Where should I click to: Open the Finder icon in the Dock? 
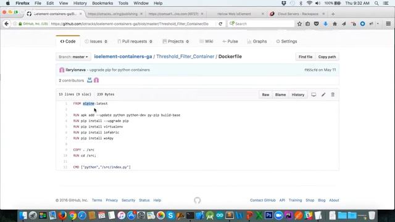(23, 215)
